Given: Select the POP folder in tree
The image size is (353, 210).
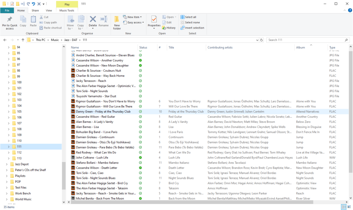Looking at the screenshot, I should pos(18,182).
